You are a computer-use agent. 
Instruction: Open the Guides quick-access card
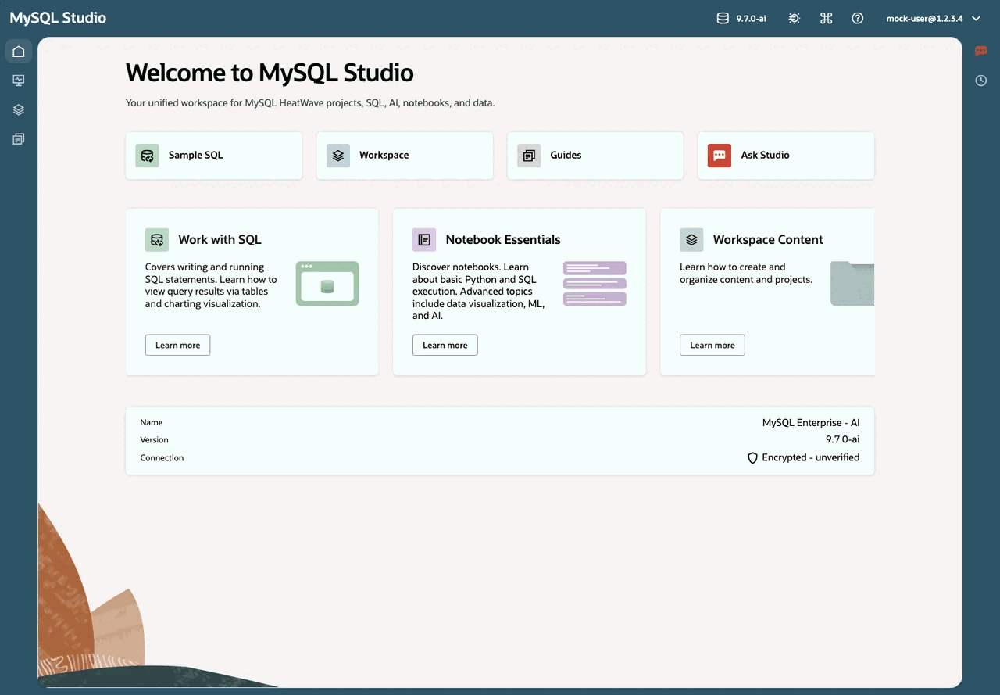[595, 156]
